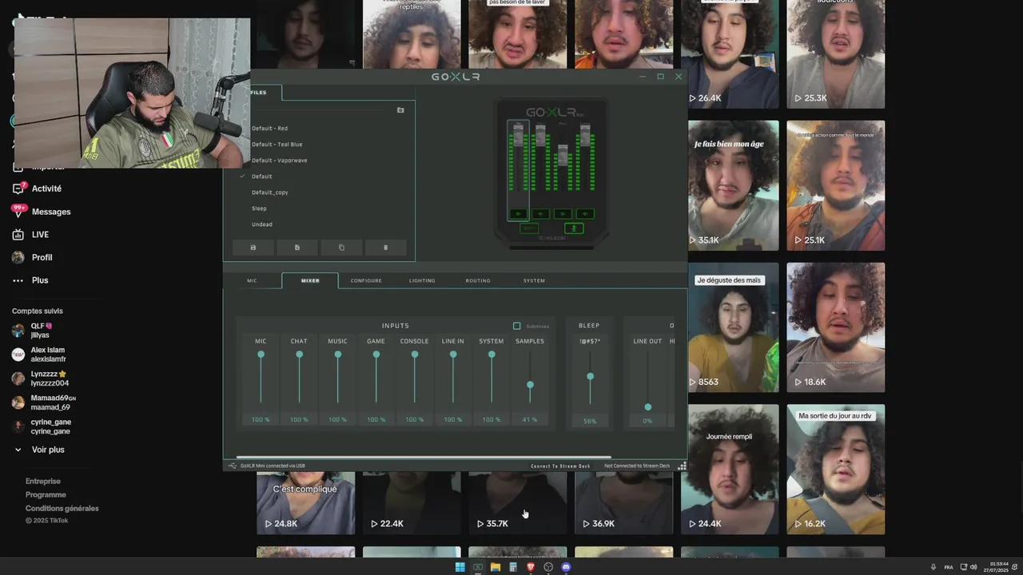Open Calculator icon in the taskbar
The width and height of the screenshot is (1023, 575).
[513, 567]
